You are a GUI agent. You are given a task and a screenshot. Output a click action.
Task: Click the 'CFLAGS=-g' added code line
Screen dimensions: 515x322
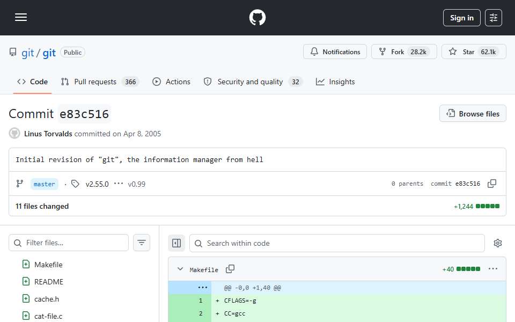pos(240,301)
